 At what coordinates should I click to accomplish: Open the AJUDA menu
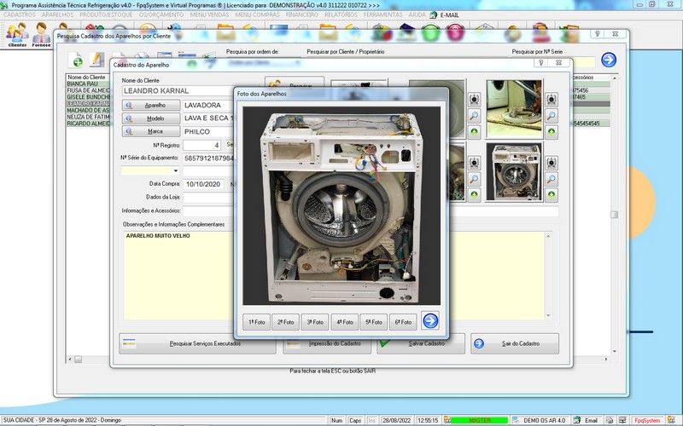click(419, 14)
